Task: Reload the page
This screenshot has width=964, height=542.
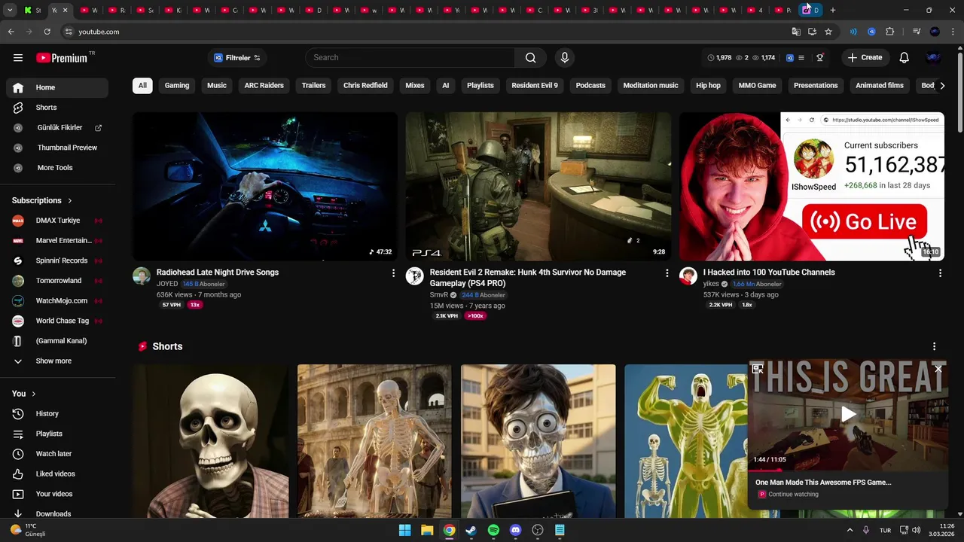Action: (47, 32)
